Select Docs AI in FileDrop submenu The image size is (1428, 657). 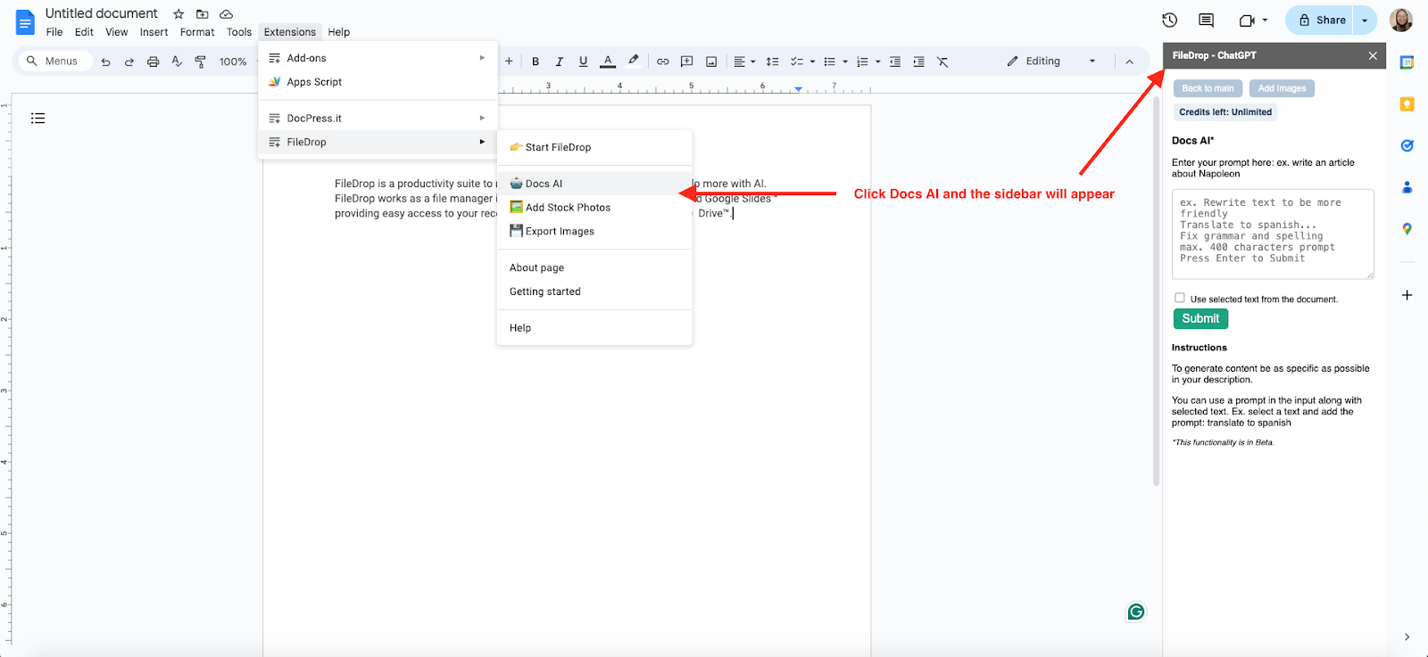(594, 184)
